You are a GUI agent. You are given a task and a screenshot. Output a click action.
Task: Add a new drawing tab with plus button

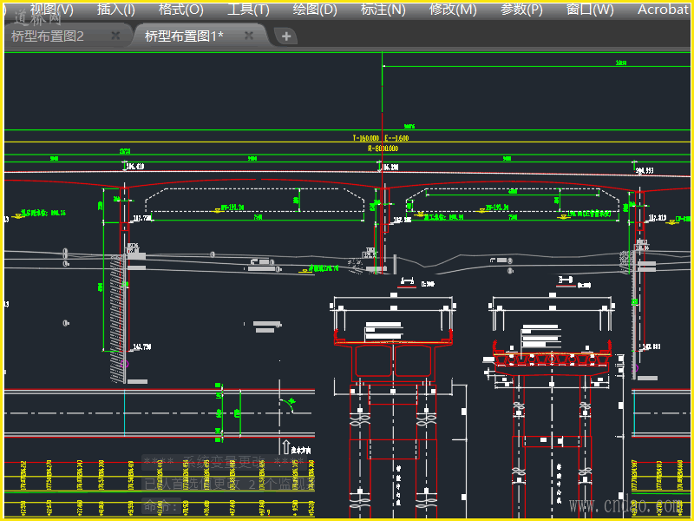point(286,36)
